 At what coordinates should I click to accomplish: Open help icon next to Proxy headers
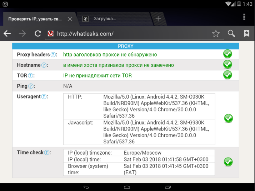click(x=53, y=55)
